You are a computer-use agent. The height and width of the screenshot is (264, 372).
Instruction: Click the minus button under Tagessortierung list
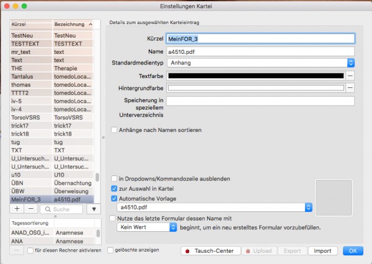[x=16, y=250]
